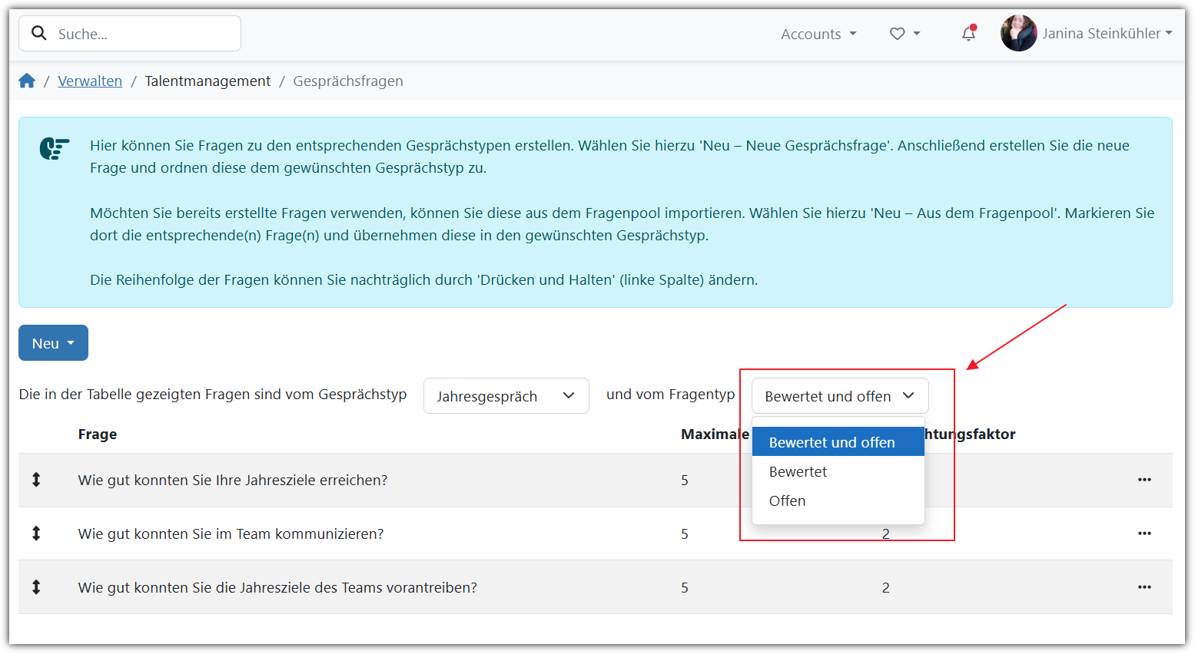The height and width of the screenshot is (654, 1195).
Task: Click the blue Neu button
Action: click(53, 343)
